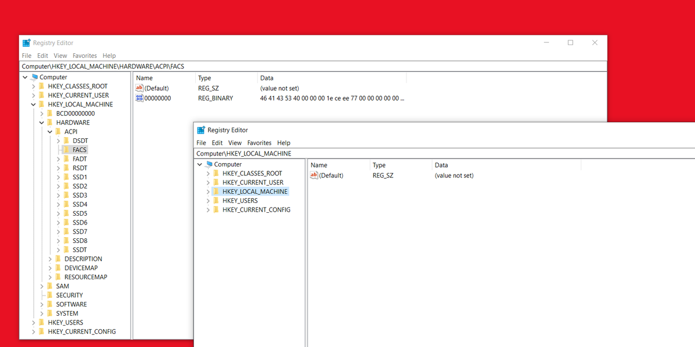The height and width of the screenshot is (347, 695).
Task: Click the DESCRIPTION folder icon
Action: (58, 259)
